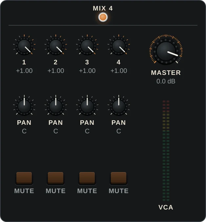Click channel 4's +1.00 level value
Viewport: 206px width, 222px height.
(119, 71)
